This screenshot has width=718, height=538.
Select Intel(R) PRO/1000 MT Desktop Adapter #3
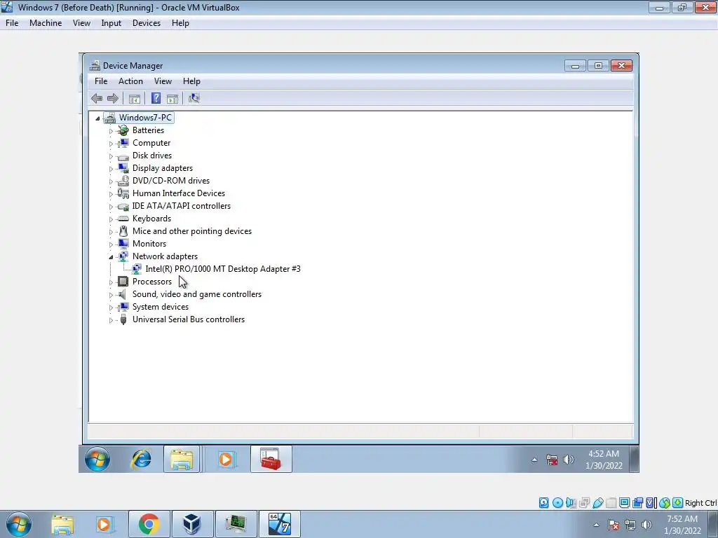222,269
